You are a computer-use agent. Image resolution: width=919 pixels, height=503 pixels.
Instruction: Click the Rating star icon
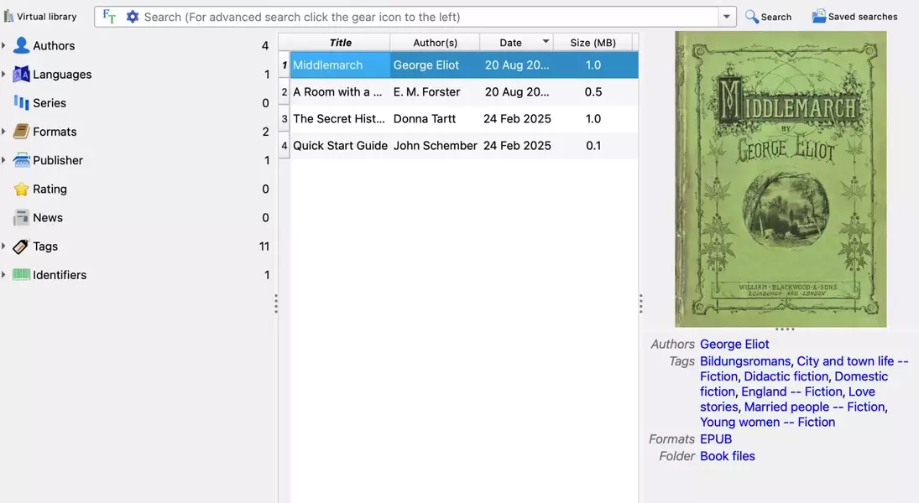point(21,189)
